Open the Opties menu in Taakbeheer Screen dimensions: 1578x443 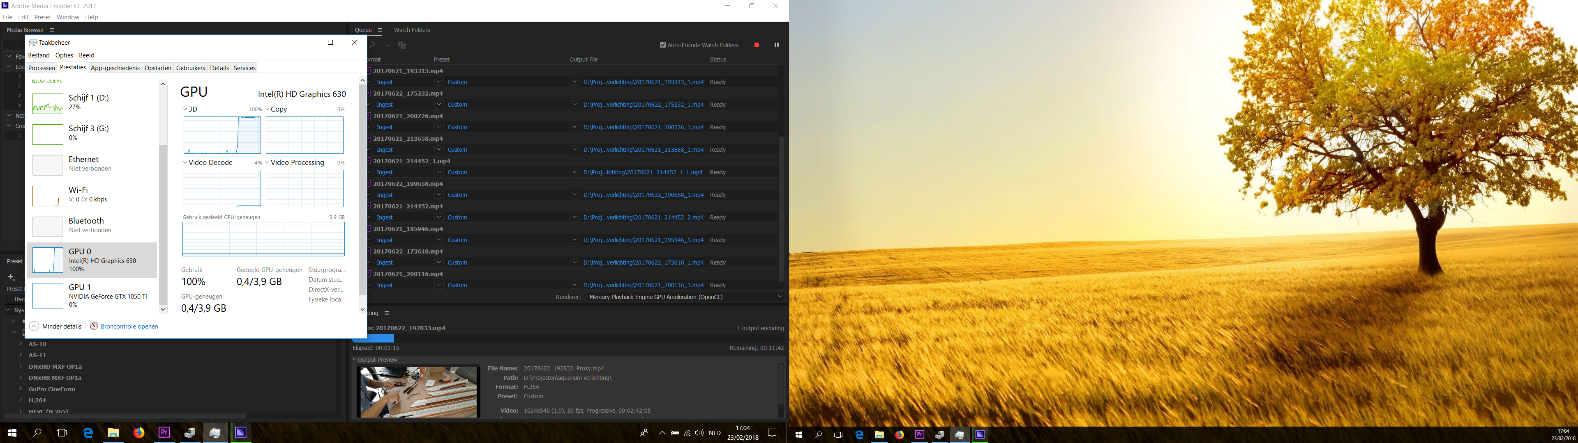65,55
